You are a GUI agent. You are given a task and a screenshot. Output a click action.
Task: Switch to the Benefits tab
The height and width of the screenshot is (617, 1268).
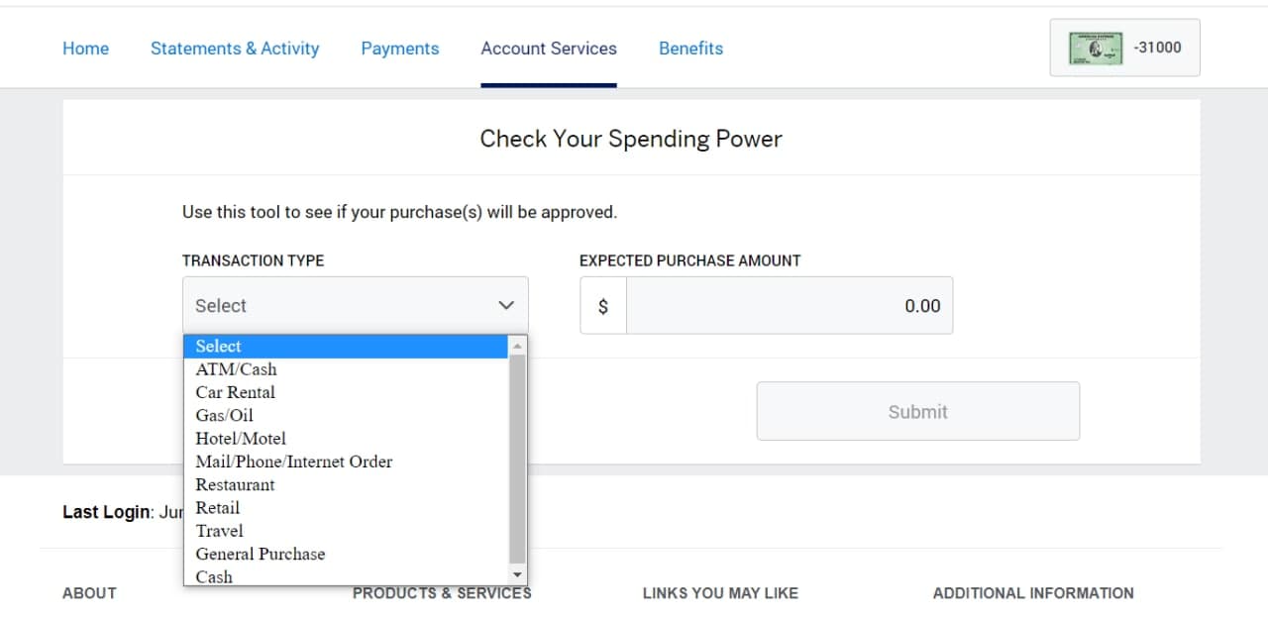click(690, 49)
